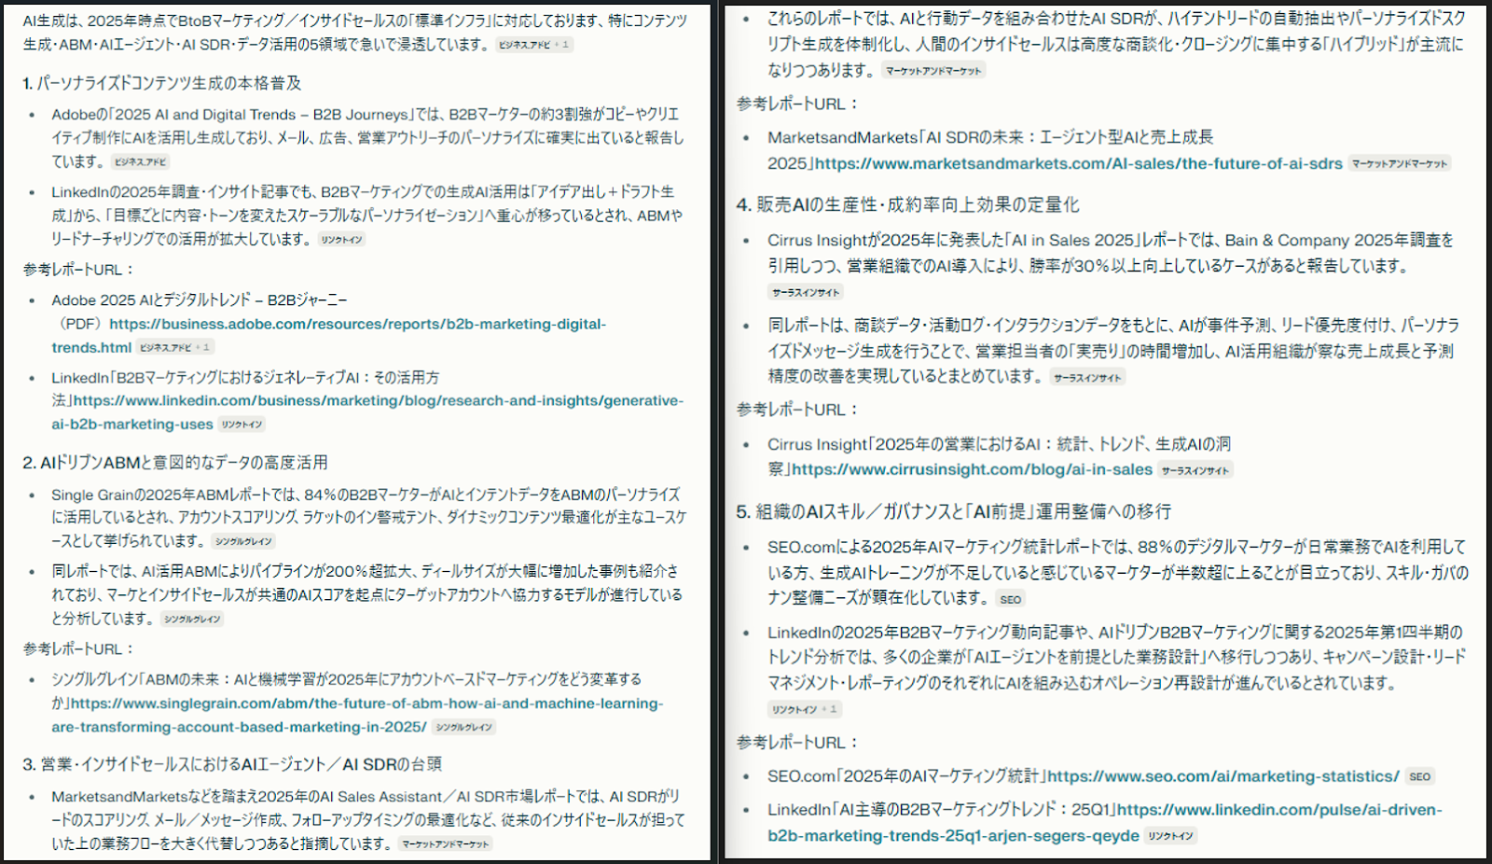Screen dimensions: 1492x864
Task: Click the サーラスインサイト chip beside the cirrusinsight.com link
Action: [x=1195, y=471]
